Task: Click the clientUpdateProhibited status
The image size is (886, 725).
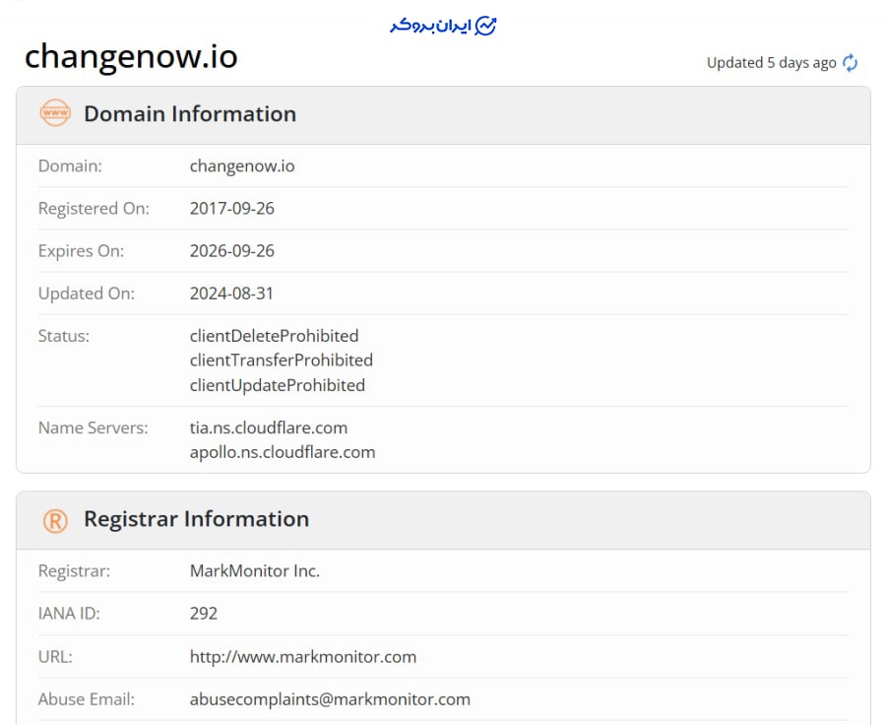Action: [278, 385]
